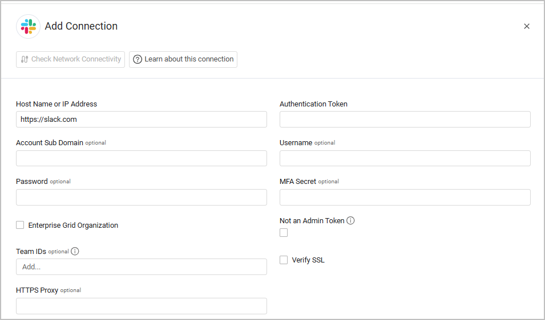The height and width of the screenshot is (320, 545).
Task: Click the Add Connection title text
Action: pyautogui.click(x=81, y=26)
